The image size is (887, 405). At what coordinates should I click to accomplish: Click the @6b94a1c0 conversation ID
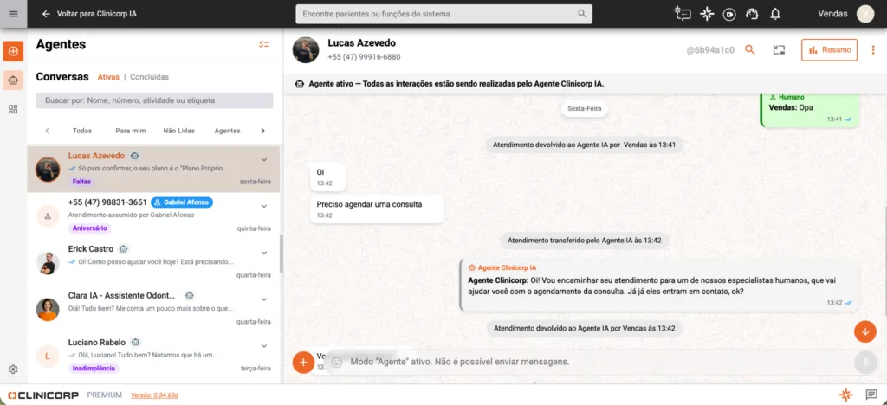click(710, 49)
